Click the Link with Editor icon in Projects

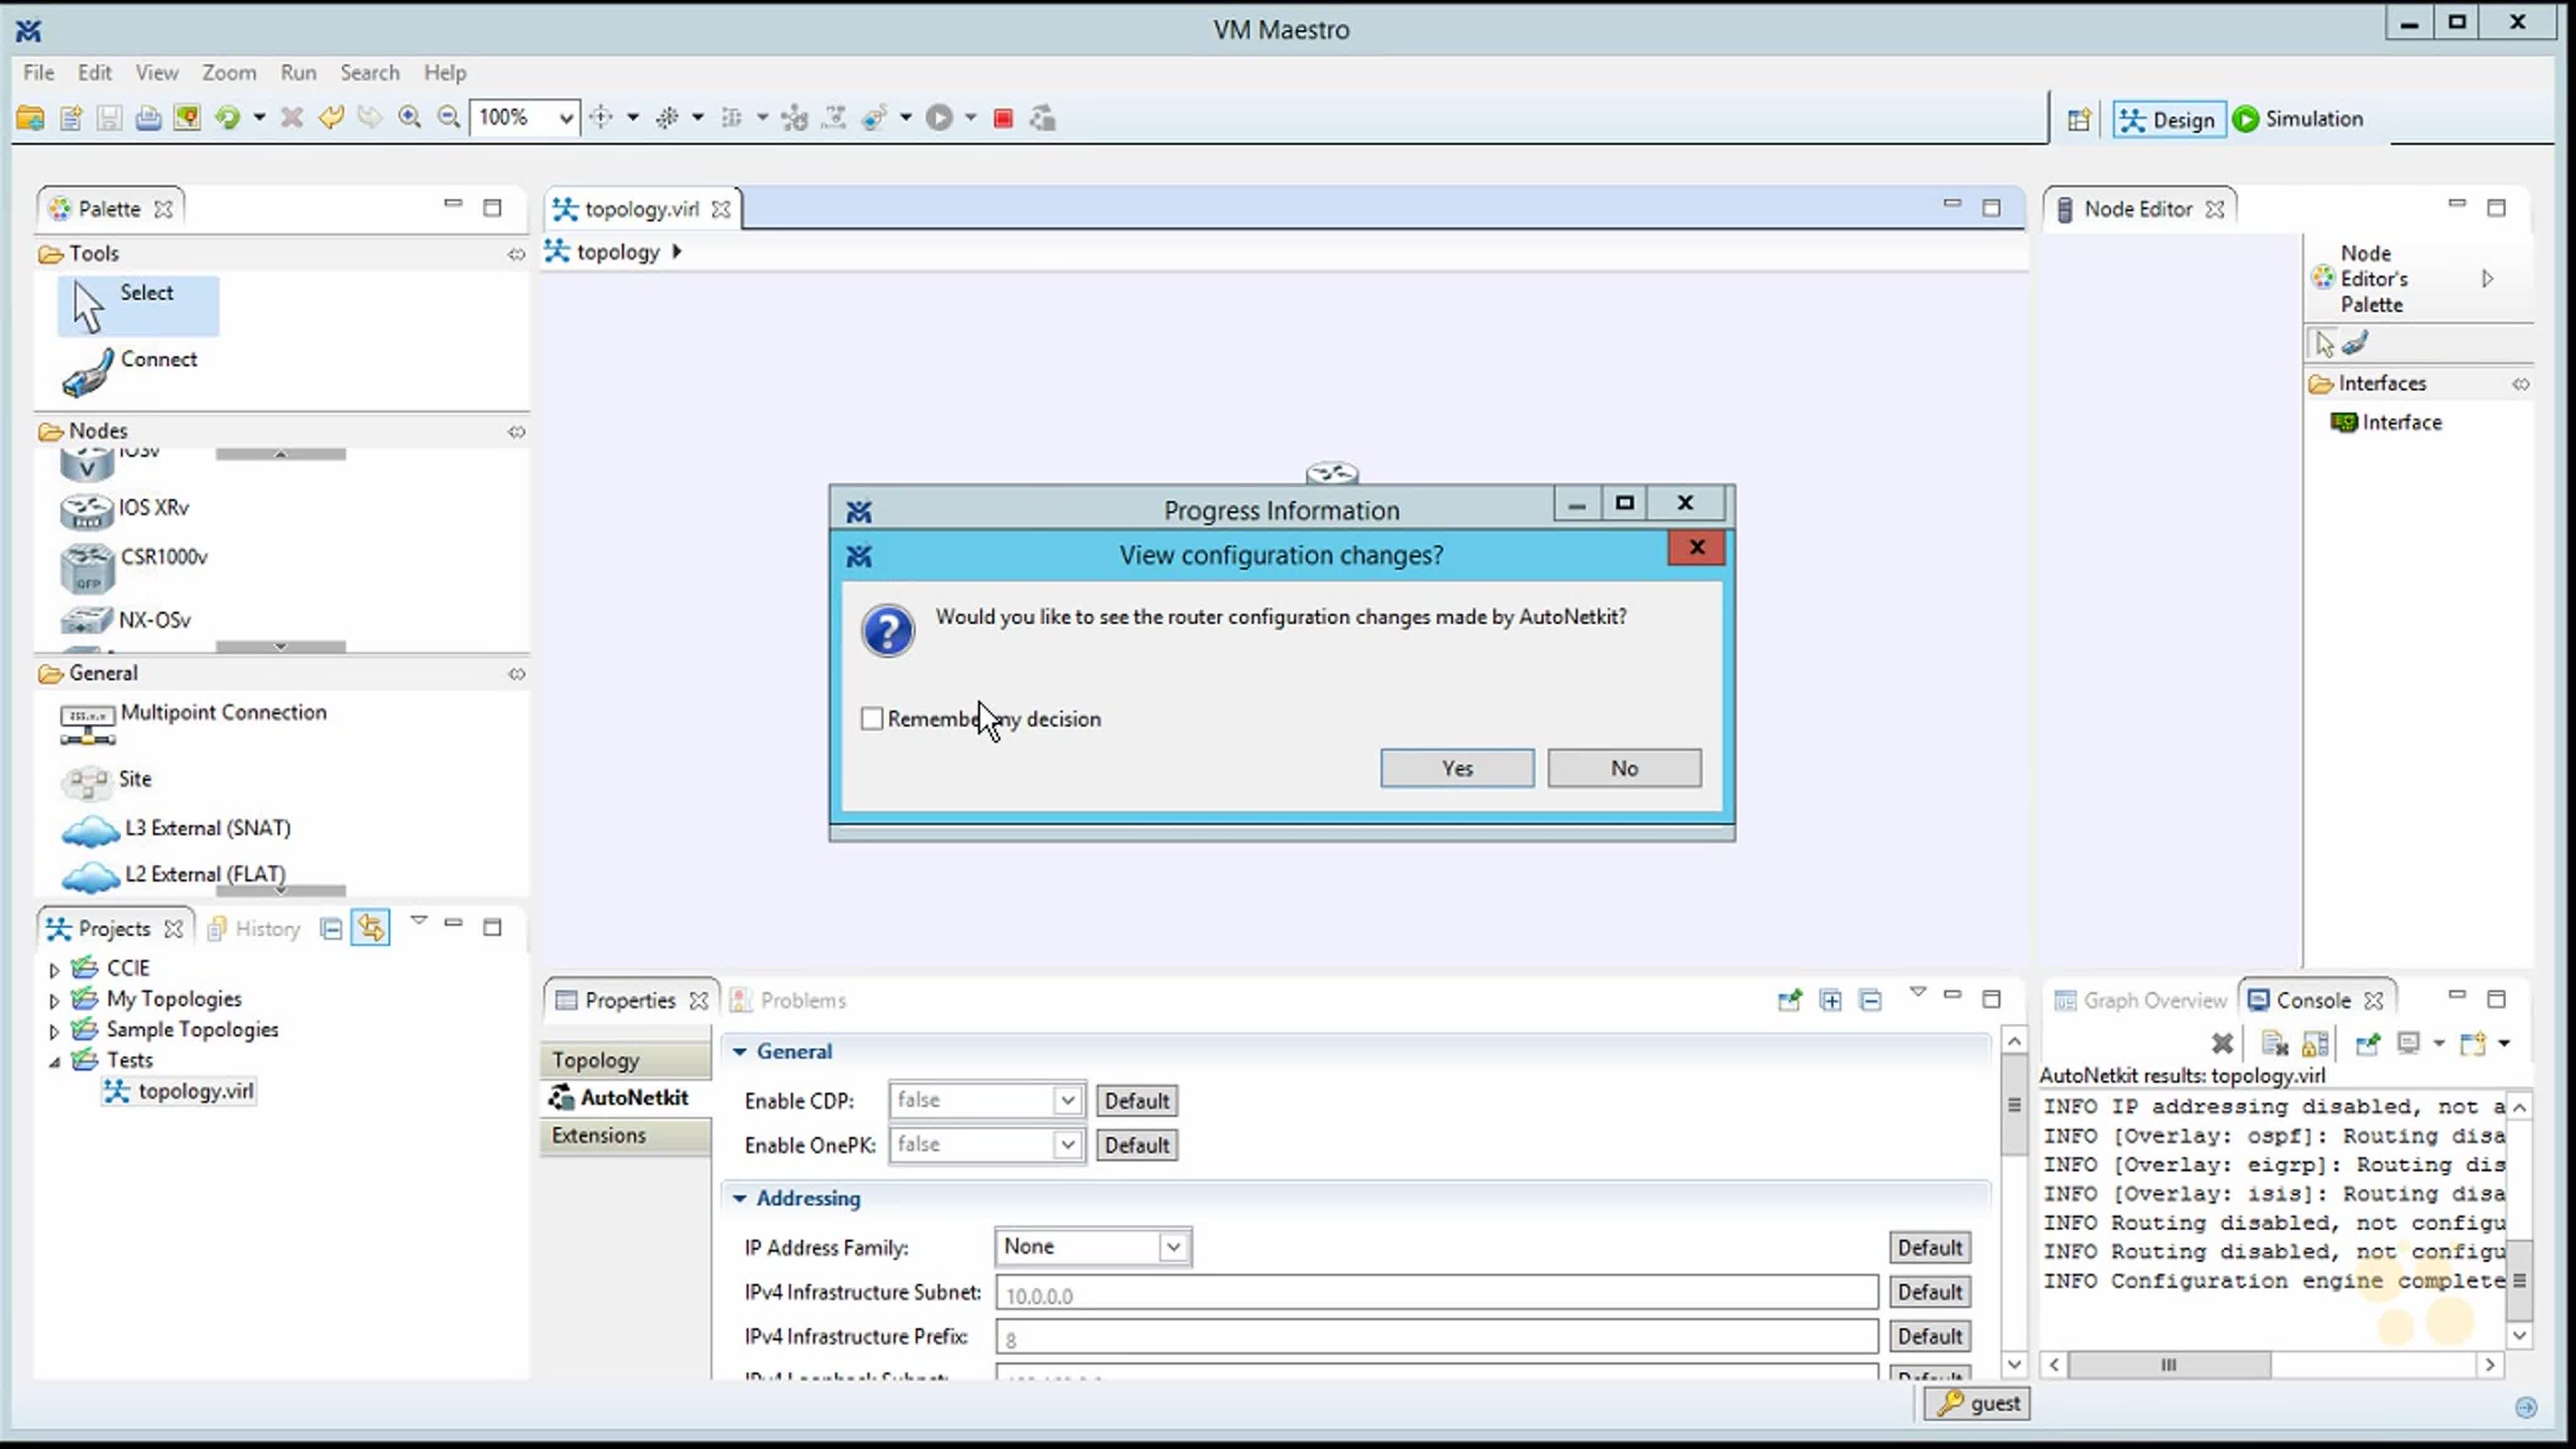tap(371, 928)
